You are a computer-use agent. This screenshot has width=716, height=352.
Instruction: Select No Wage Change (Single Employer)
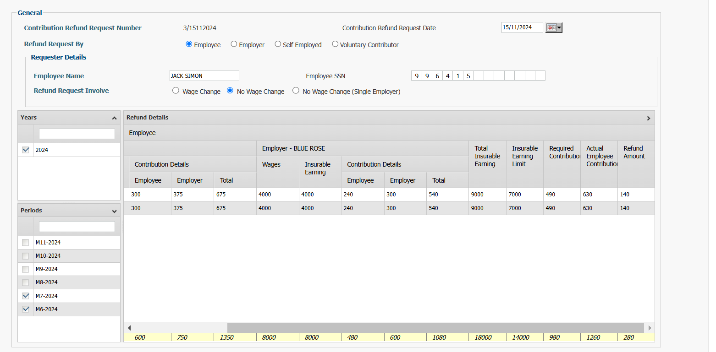coord(296,91)
